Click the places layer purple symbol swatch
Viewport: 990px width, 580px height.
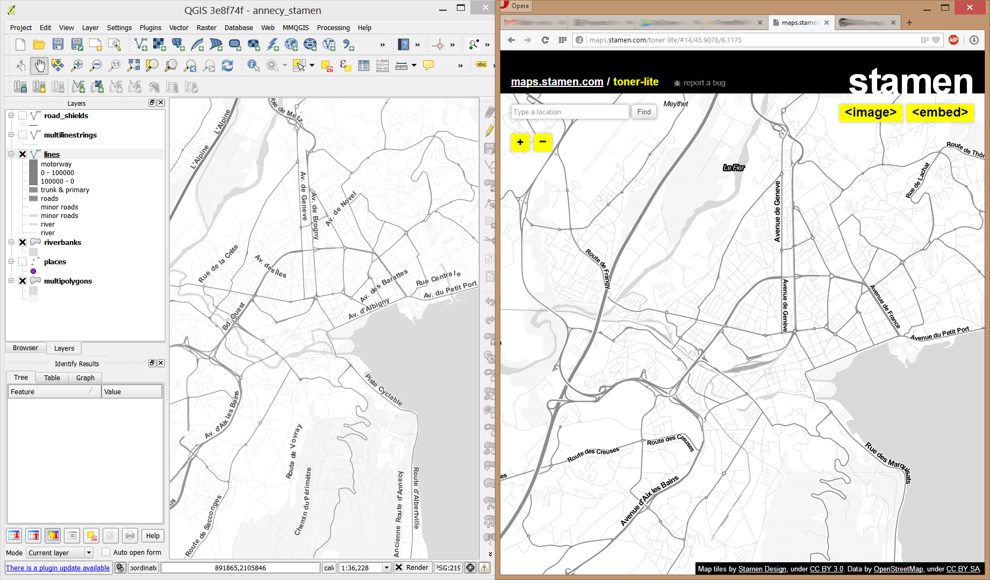pos(33,271)
